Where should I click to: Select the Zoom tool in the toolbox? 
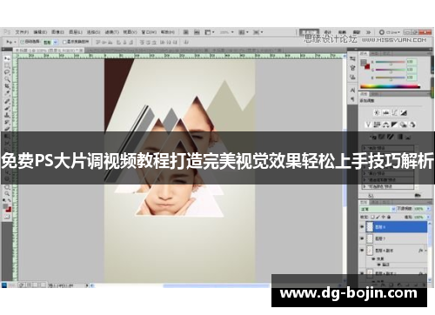[x=7, y=194]
